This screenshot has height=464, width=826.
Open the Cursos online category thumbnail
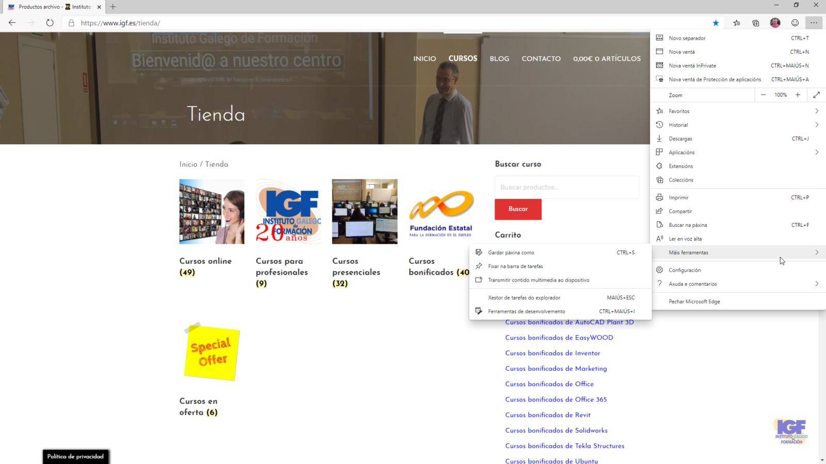coord(212,211)
